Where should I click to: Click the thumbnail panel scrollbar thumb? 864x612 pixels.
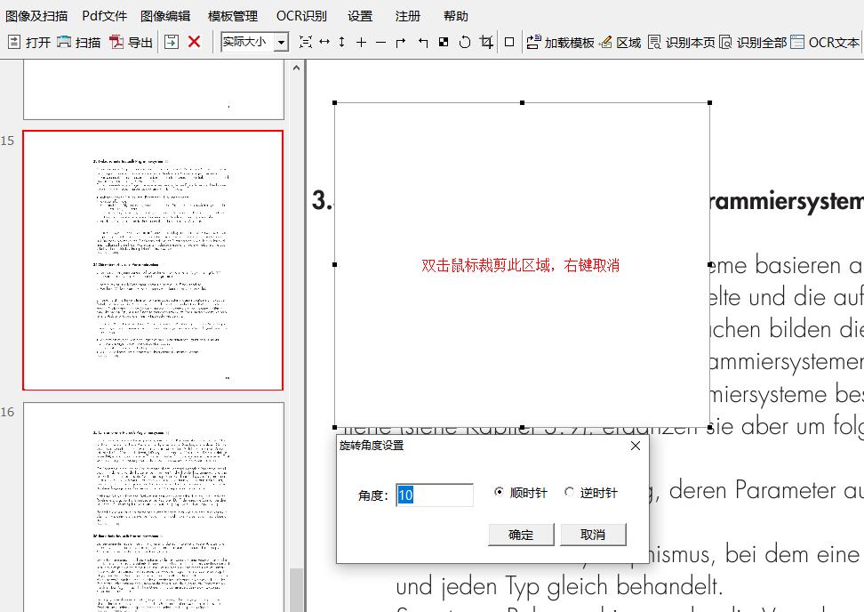[x=297, y=590]
